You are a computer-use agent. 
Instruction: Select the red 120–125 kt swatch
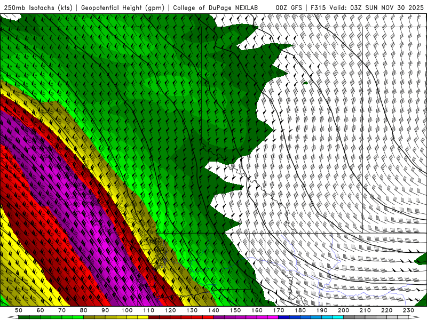click(176, 317)
